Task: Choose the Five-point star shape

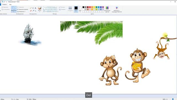Action: pyautogui.click(x=48, y=11)
